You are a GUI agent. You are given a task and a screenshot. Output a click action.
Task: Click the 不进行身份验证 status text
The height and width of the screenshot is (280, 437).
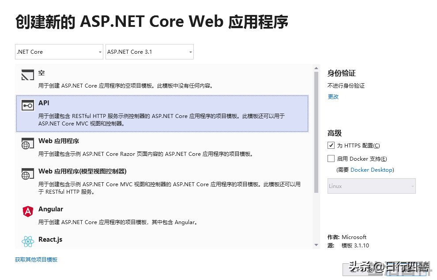346,86
